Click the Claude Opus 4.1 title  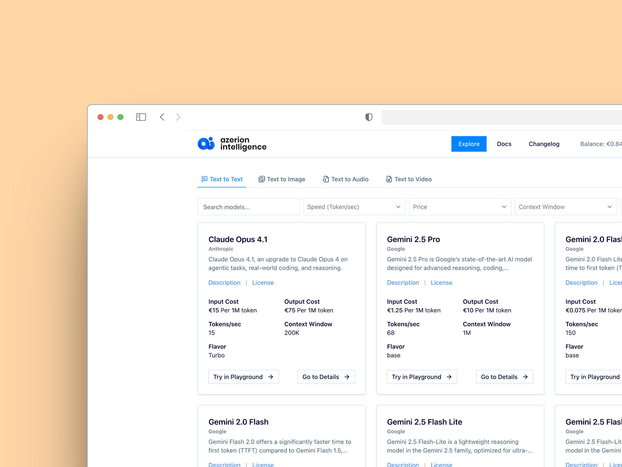pos(238,240)
